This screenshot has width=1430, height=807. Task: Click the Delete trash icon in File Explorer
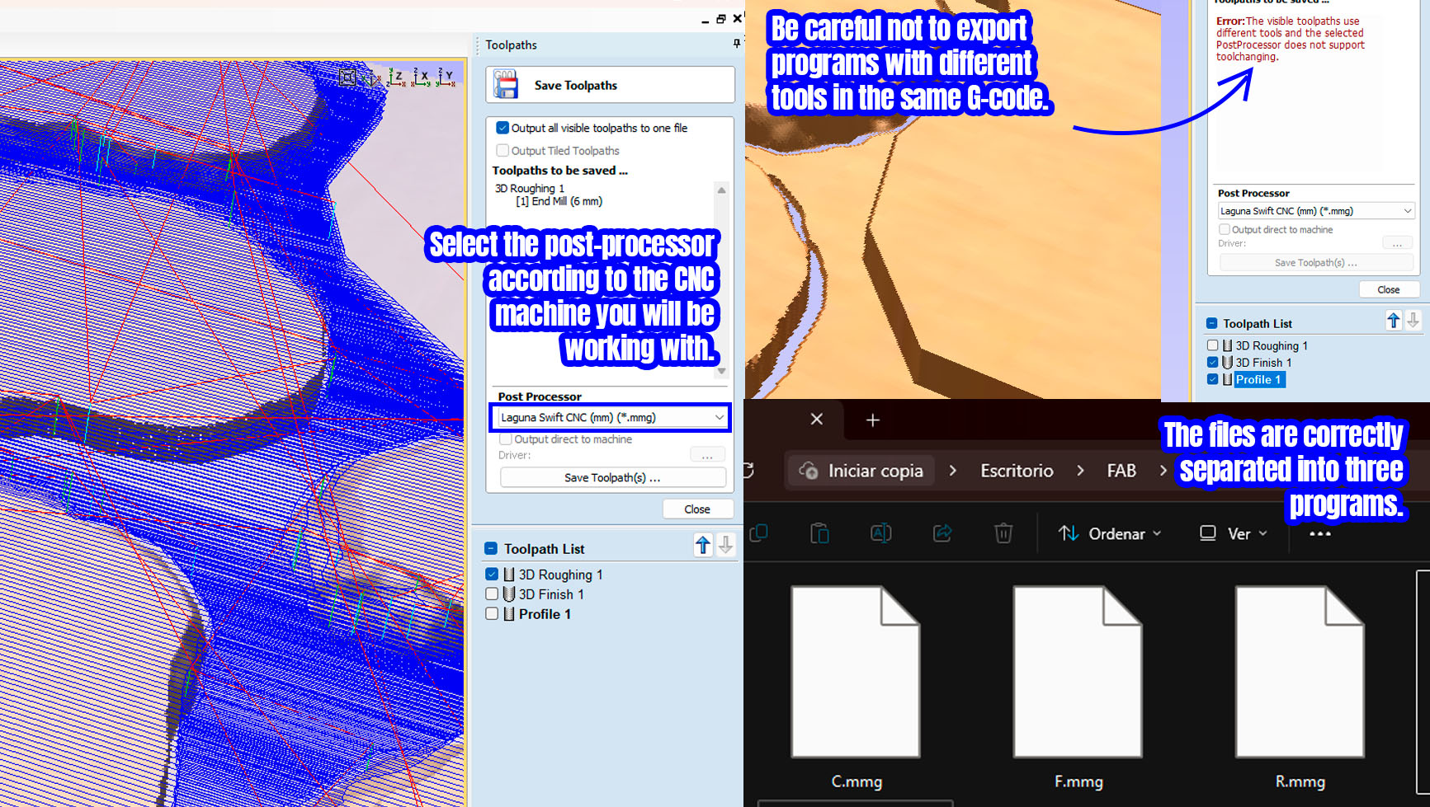click(1003, 533)
